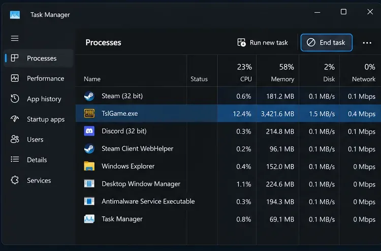
Task: Click the 96.1 MB memory value
Action: [x=282, y=149]
